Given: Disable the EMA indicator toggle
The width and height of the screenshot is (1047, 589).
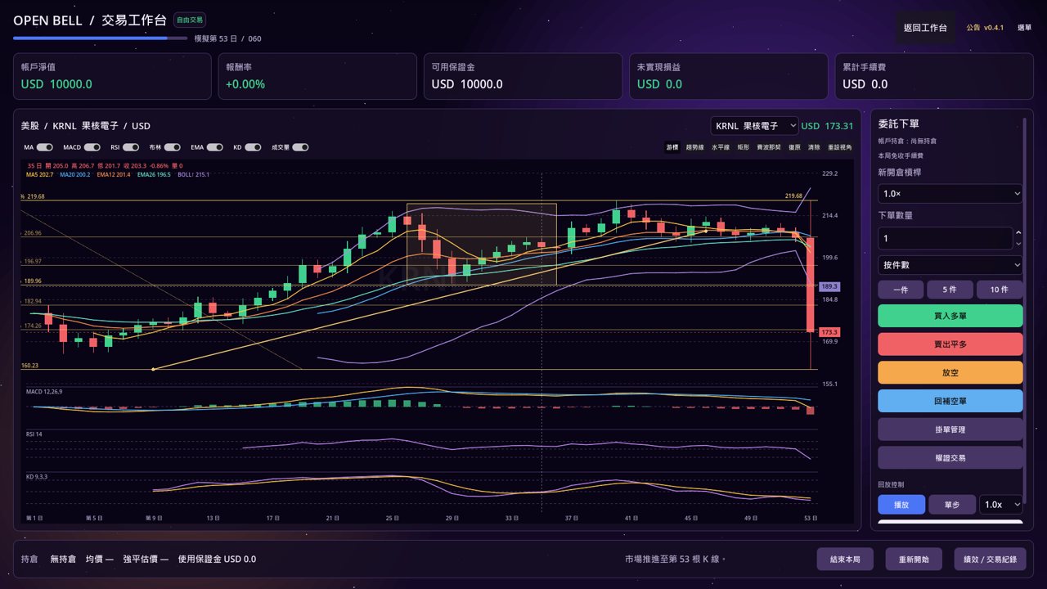Looking at the screenshot, I should point(214,147).
